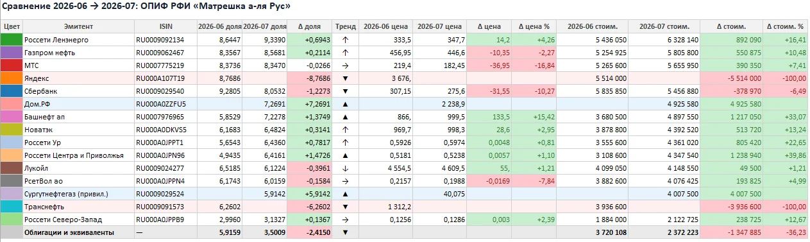Select the Россети Центра и Приволжья cell

78,155
